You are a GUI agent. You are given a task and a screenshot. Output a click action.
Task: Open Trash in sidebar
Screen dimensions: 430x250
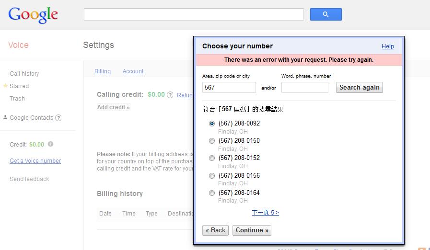click(x=17, y=98)
